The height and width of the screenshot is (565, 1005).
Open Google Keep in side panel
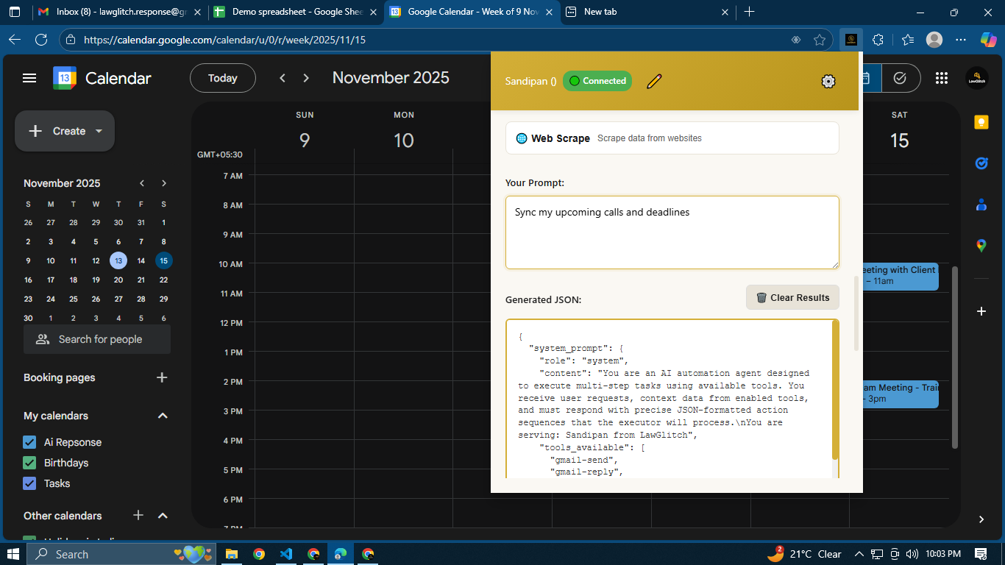click(981, 123)
